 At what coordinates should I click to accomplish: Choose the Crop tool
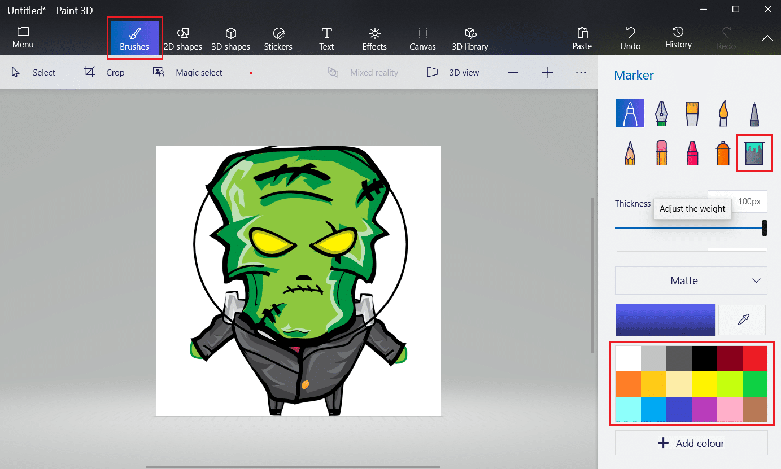(x=104, y=72)
